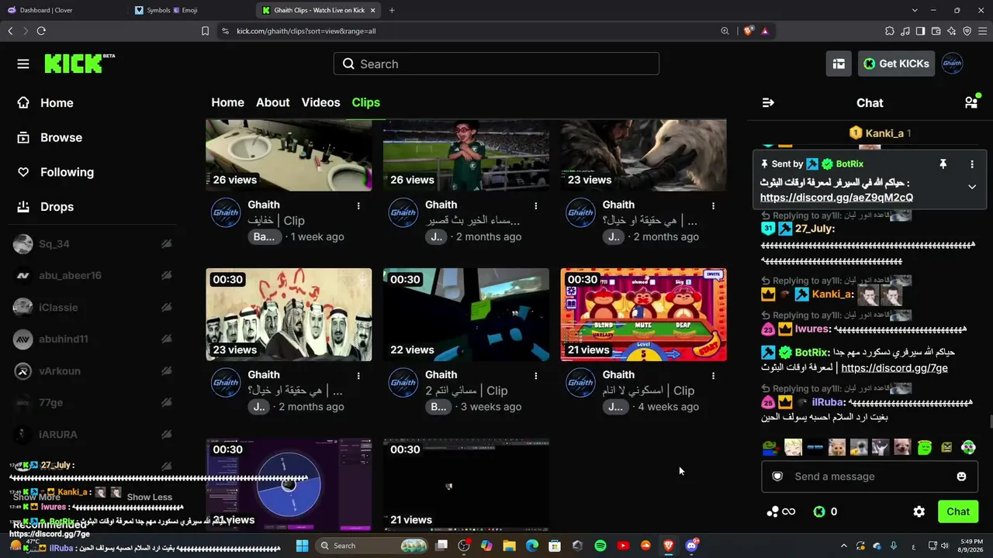Open browser extensions puzzle icon

point(890,31)
